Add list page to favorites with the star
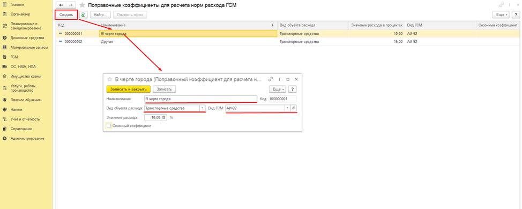 point(82,5)
